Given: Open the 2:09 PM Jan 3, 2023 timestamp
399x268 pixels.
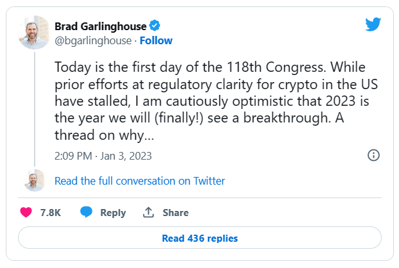Looking at the screenshot, I should [x=103, y=156].
